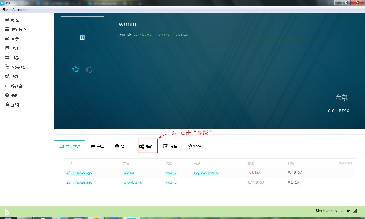Open 我的账户 (My Accounts) in sidebar
365x219 pixels.
tap(15, 30)
